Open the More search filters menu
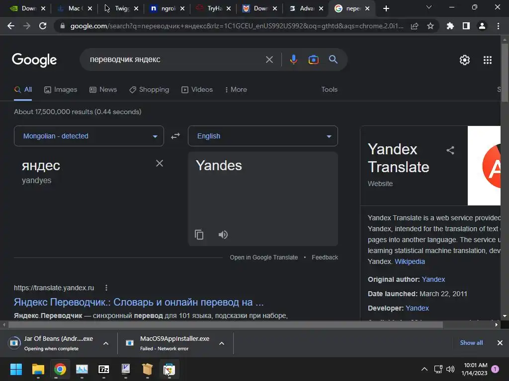This screenshot has width=509, height=381. tap(236, 90)
